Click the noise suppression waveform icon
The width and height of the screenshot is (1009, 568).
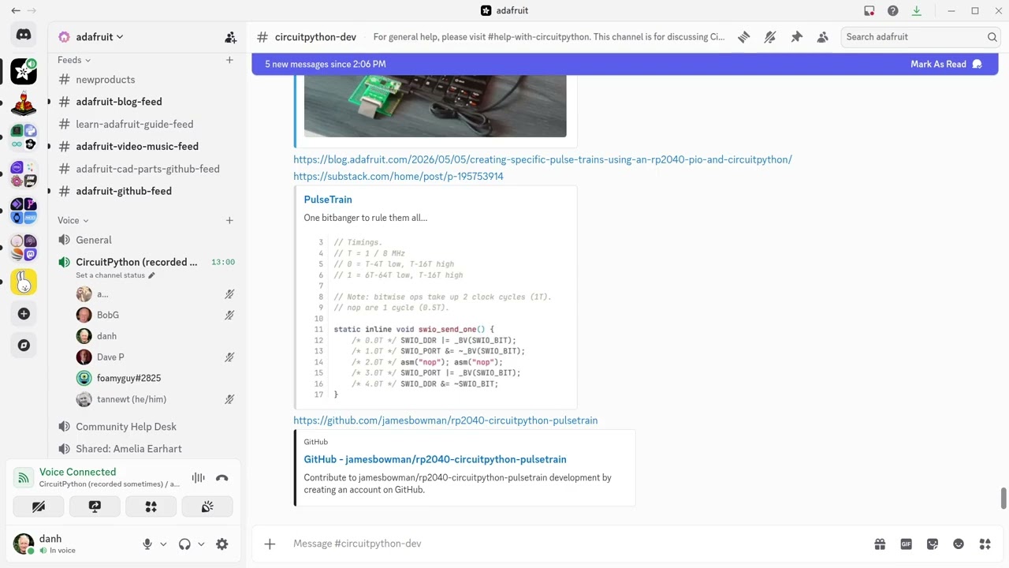click(198, 477)
